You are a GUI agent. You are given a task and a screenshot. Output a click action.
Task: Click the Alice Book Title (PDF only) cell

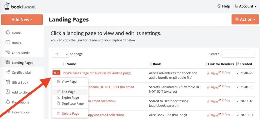pyautogui.click(x=168, y=115)
